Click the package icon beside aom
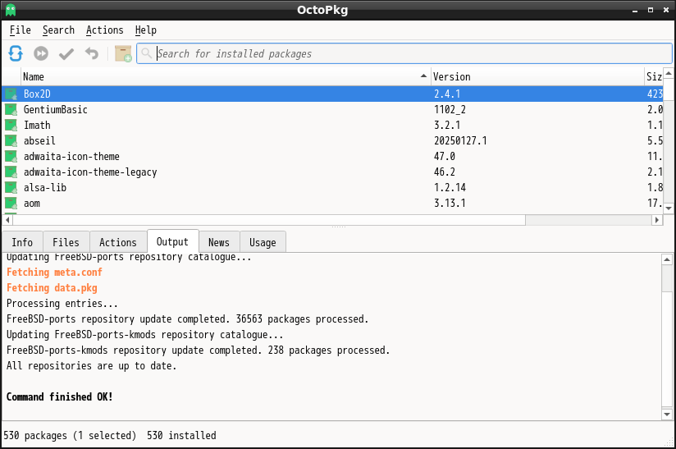This screenshot has width=676, height=449. click(11, 203)
